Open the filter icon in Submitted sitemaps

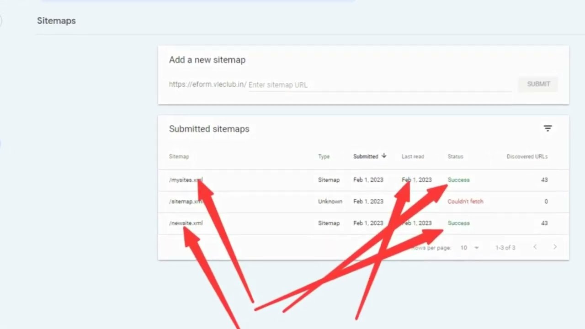click(x=548, y=128)
